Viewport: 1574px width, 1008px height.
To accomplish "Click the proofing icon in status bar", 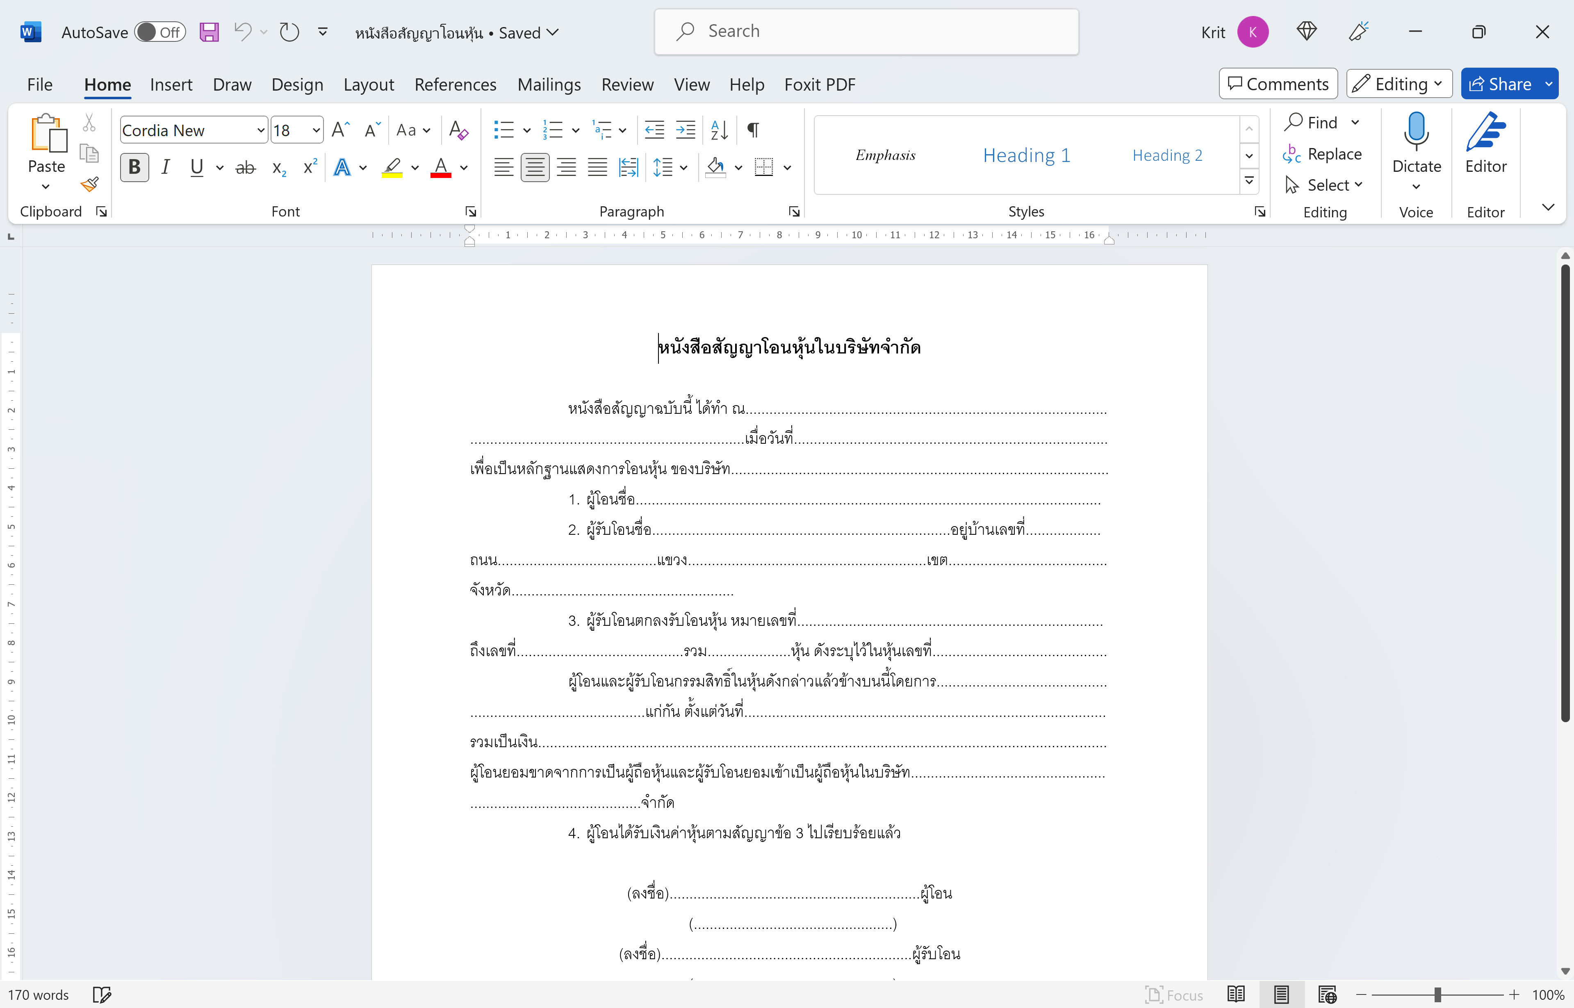I will (x=102, y=994).
